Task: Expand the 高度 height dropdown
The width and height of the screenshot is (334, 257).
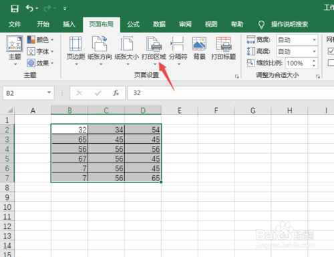Action: pyautogui.click(x=314, y=51)
